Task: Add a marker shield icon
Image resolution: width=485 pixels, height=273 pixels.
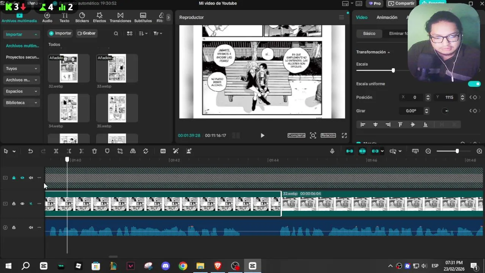Action: [107, 151]
